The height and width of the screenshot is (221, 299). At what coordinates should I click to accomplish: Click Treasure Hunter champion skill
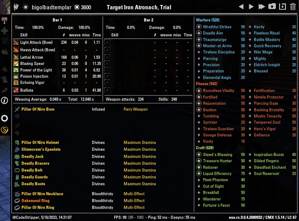[x=217, y=161]
